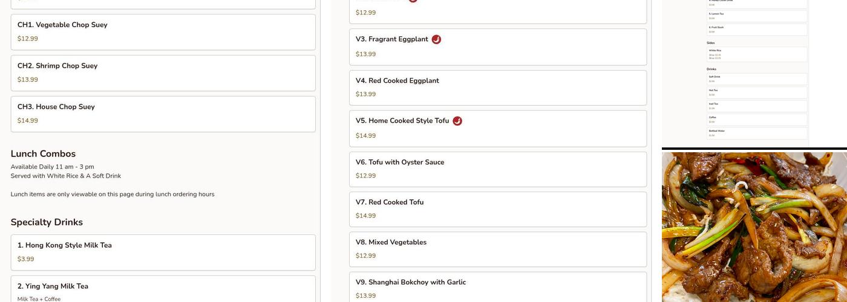The height and width of the screenshot is (302, 847).
Task: Open V4. Red Cooked Eggplant
Action: click(x=497, y=88)
